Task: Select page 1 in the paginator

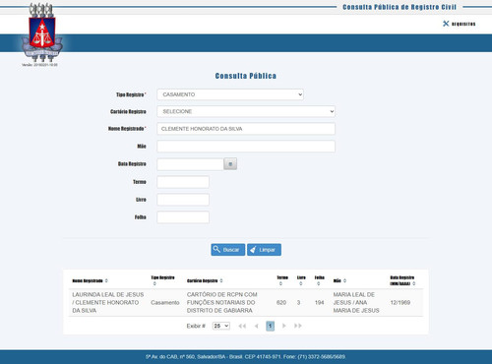Action: coord(270,326)
